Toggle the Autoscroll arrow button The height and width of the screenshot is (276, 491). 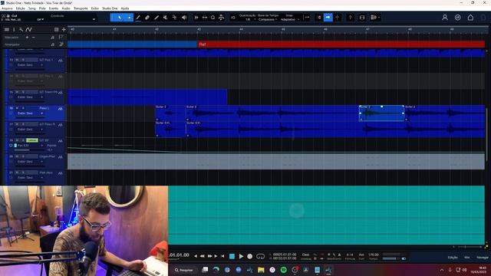(328, 18)
